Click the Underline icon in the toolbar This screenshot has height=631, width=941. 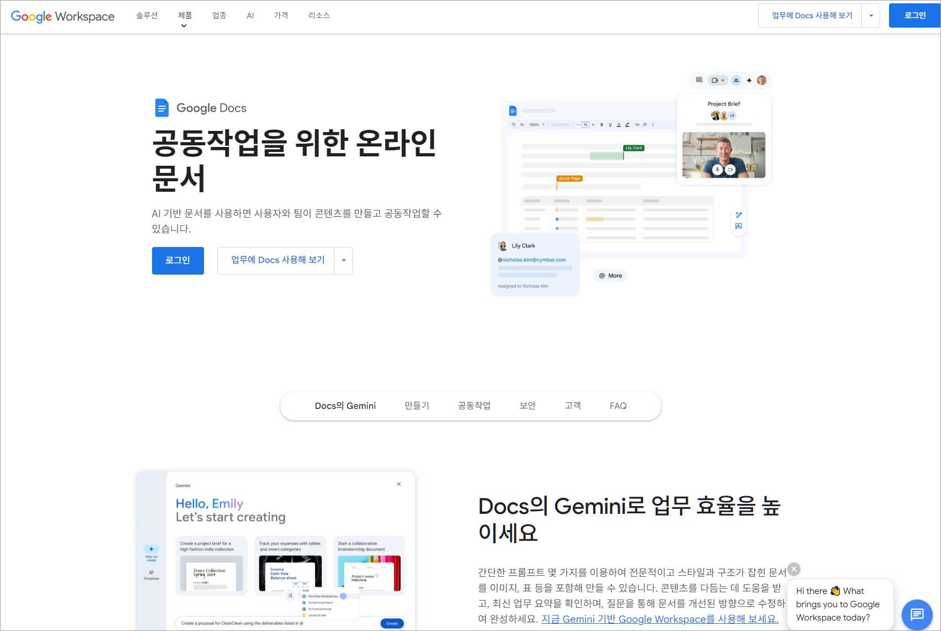610,124
